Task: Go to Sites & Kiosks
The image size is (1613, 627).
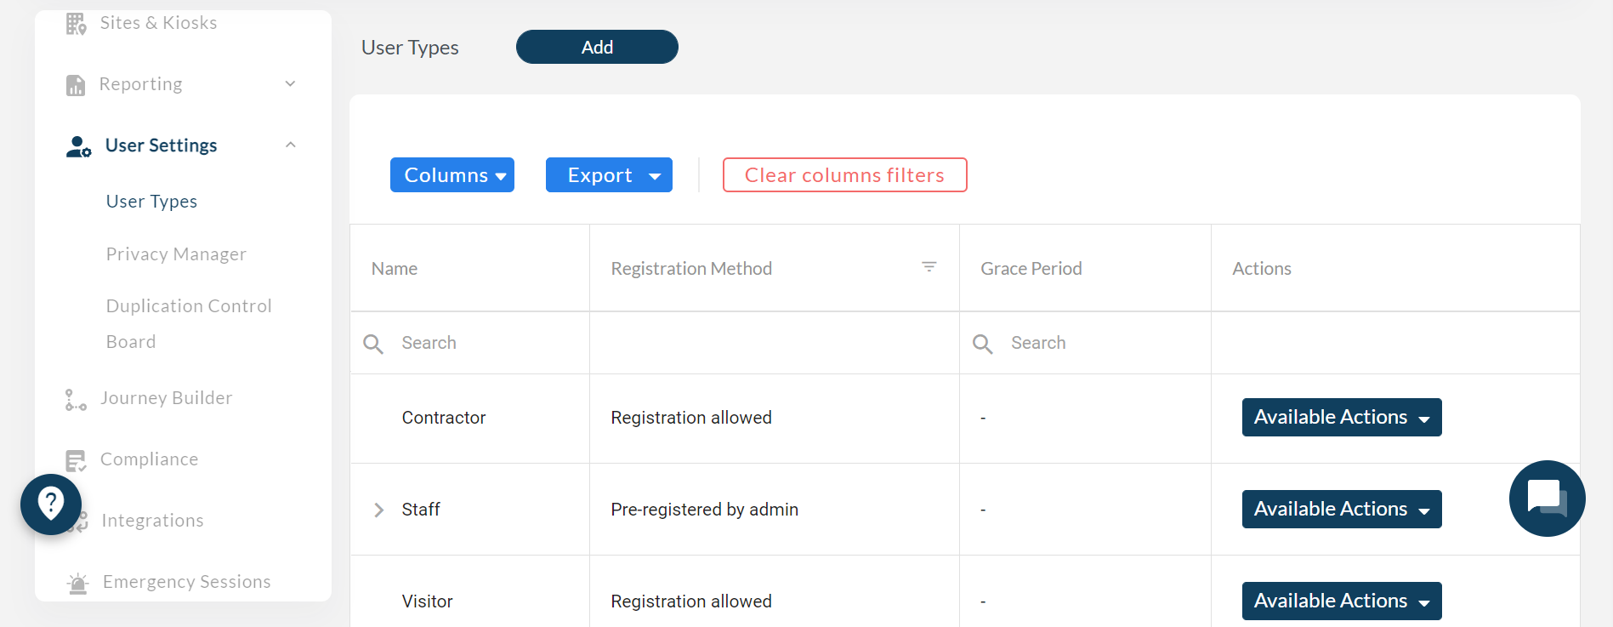Action: coord(158,23)
